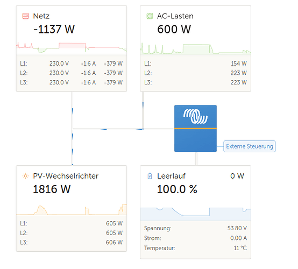Select the -1137 W grid power value
298x269 pixels.
tap(54, 29)
